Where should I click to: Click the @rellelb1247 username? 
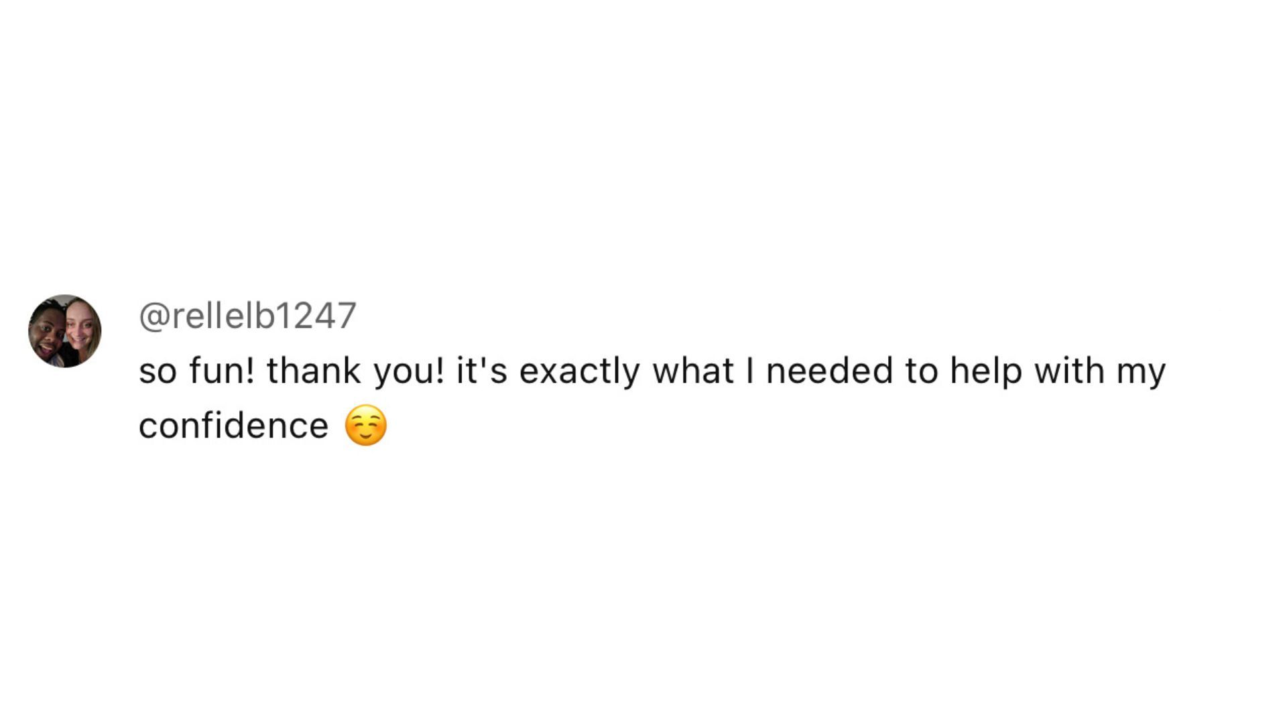click(247, 316)
